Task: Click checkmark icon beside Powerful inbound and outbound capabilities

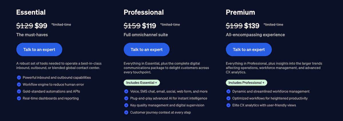Action: pyautogui.click(x=19, y=78)
